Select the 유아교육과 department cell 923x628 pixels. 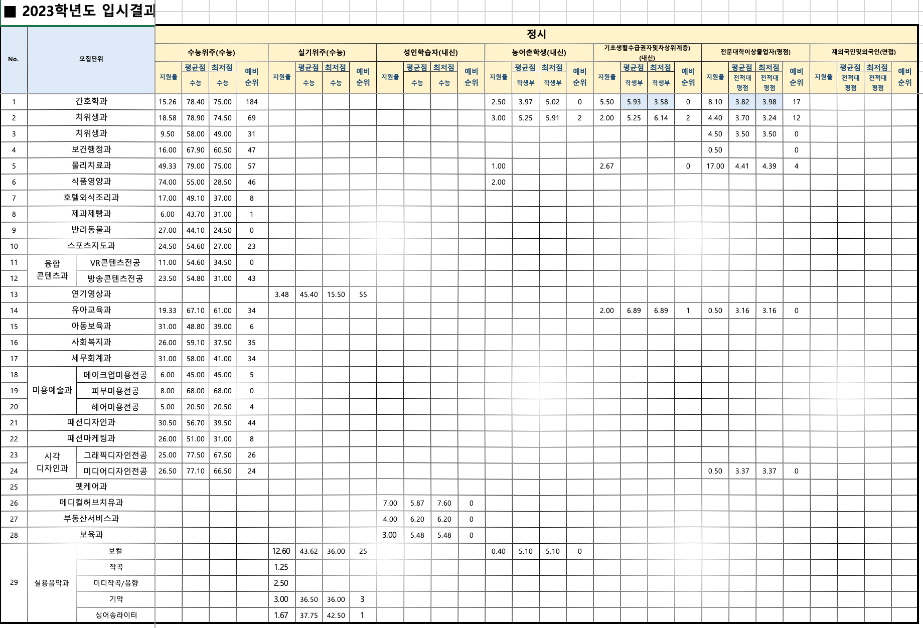(91, 310)
